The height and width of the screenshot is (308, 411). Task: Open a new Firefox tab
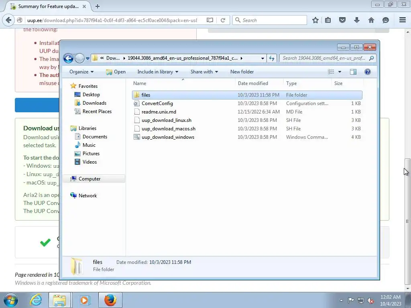[98, 6]
